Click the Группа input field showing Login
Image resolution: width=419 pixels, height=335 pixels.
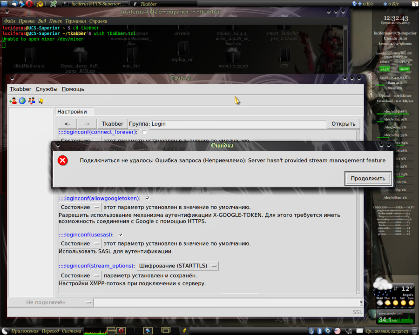233,123
